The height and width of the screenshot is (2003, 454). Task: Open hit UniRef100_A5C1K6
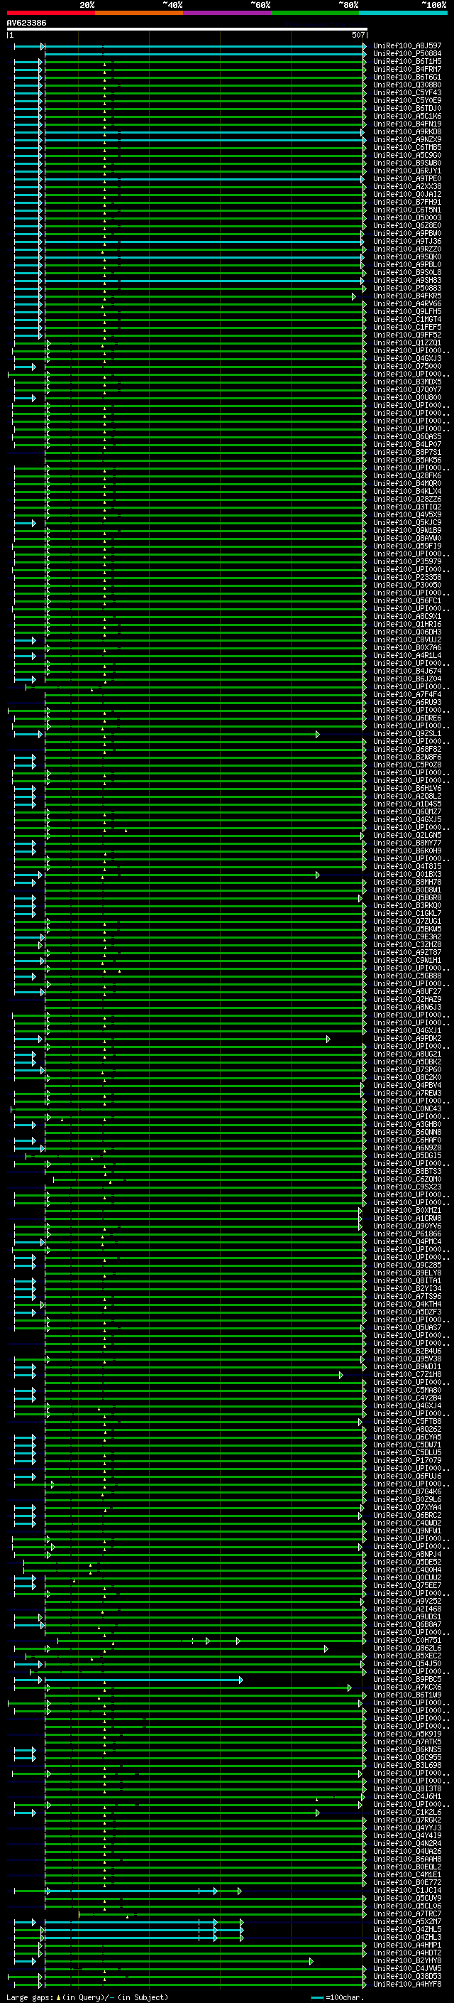point(407,117)
